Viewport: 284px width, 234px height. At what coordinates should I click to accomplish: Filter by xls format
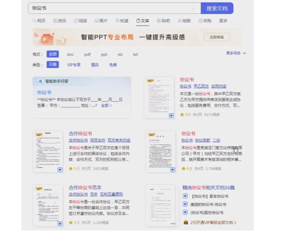[120, 55]
